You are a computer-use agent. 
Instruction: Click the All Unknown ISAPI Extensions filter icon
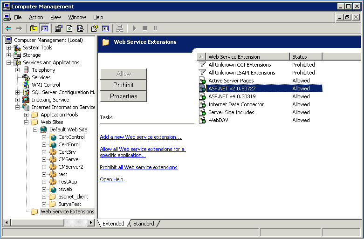pos(202,73)
